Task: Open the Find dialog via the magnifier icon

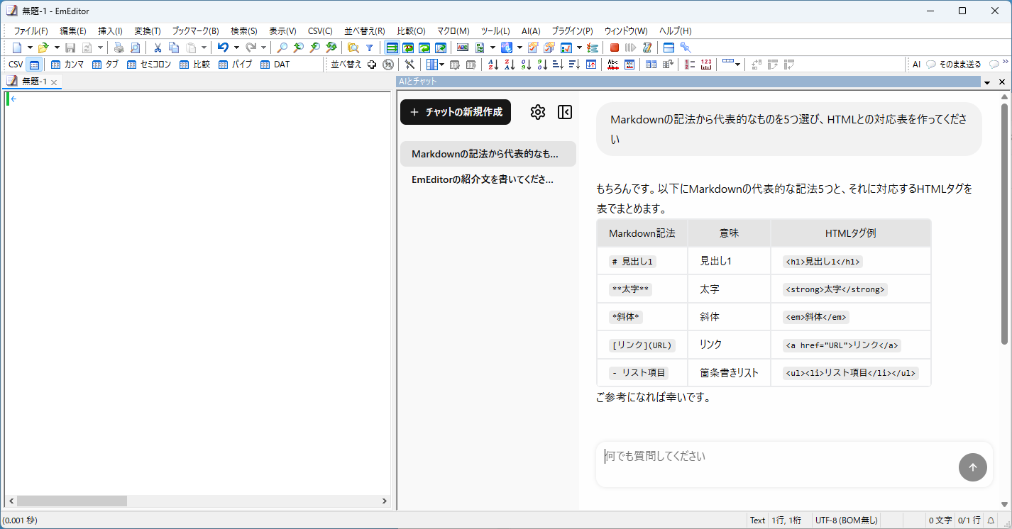Action: [x=283, y=47]
